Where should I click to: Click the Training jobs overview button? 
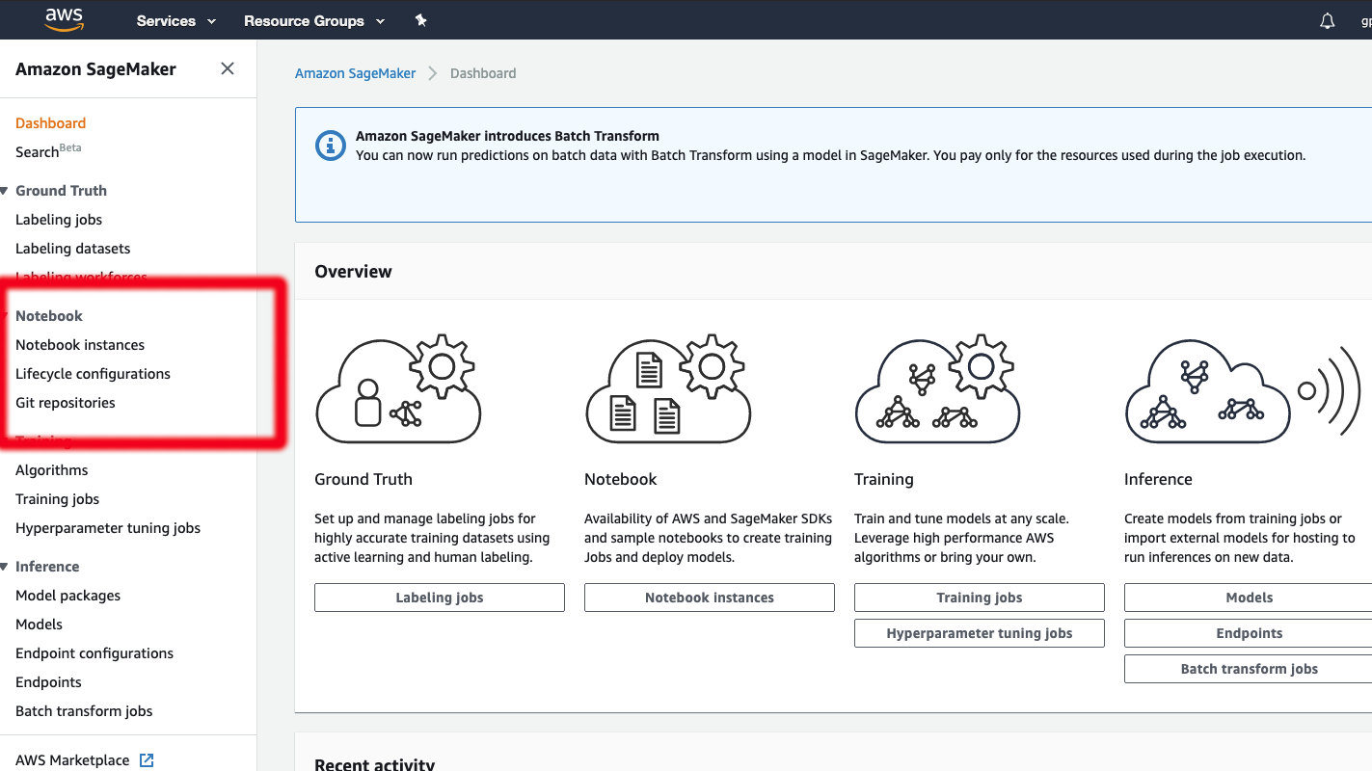pos(980,598)
